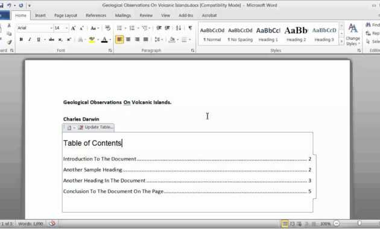
Task: Click the text highlight color icon
Action: point(92,40)
